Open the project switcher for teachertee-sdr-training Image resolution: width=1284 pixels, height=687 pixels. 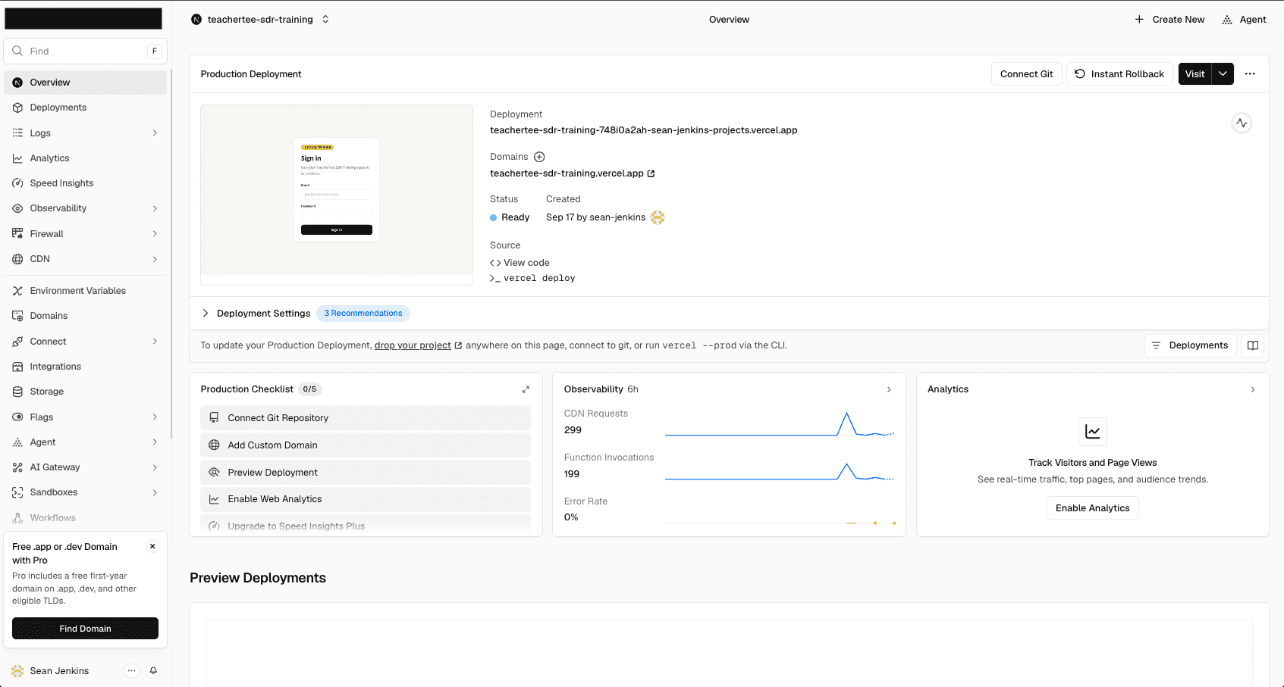pos(260,20)
